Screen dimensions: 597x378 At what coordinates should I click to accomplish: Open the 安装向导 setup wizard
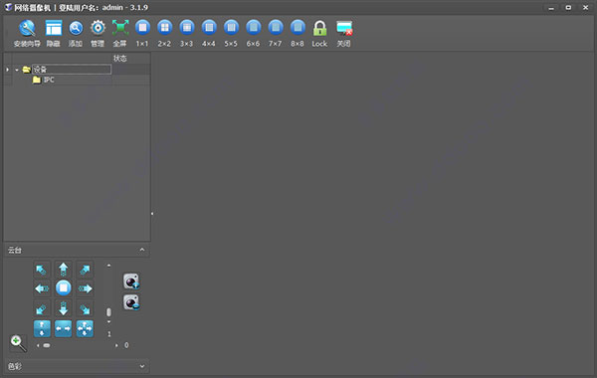(27, 34)
